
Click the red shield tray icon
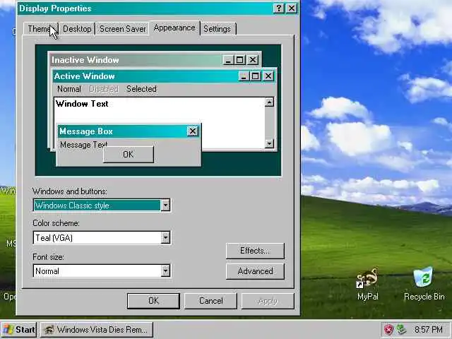pos(389,330)
